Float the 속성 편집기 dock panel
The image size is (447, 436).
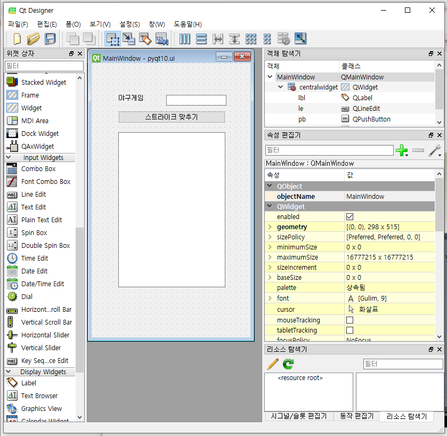click(x=431, y=135)
